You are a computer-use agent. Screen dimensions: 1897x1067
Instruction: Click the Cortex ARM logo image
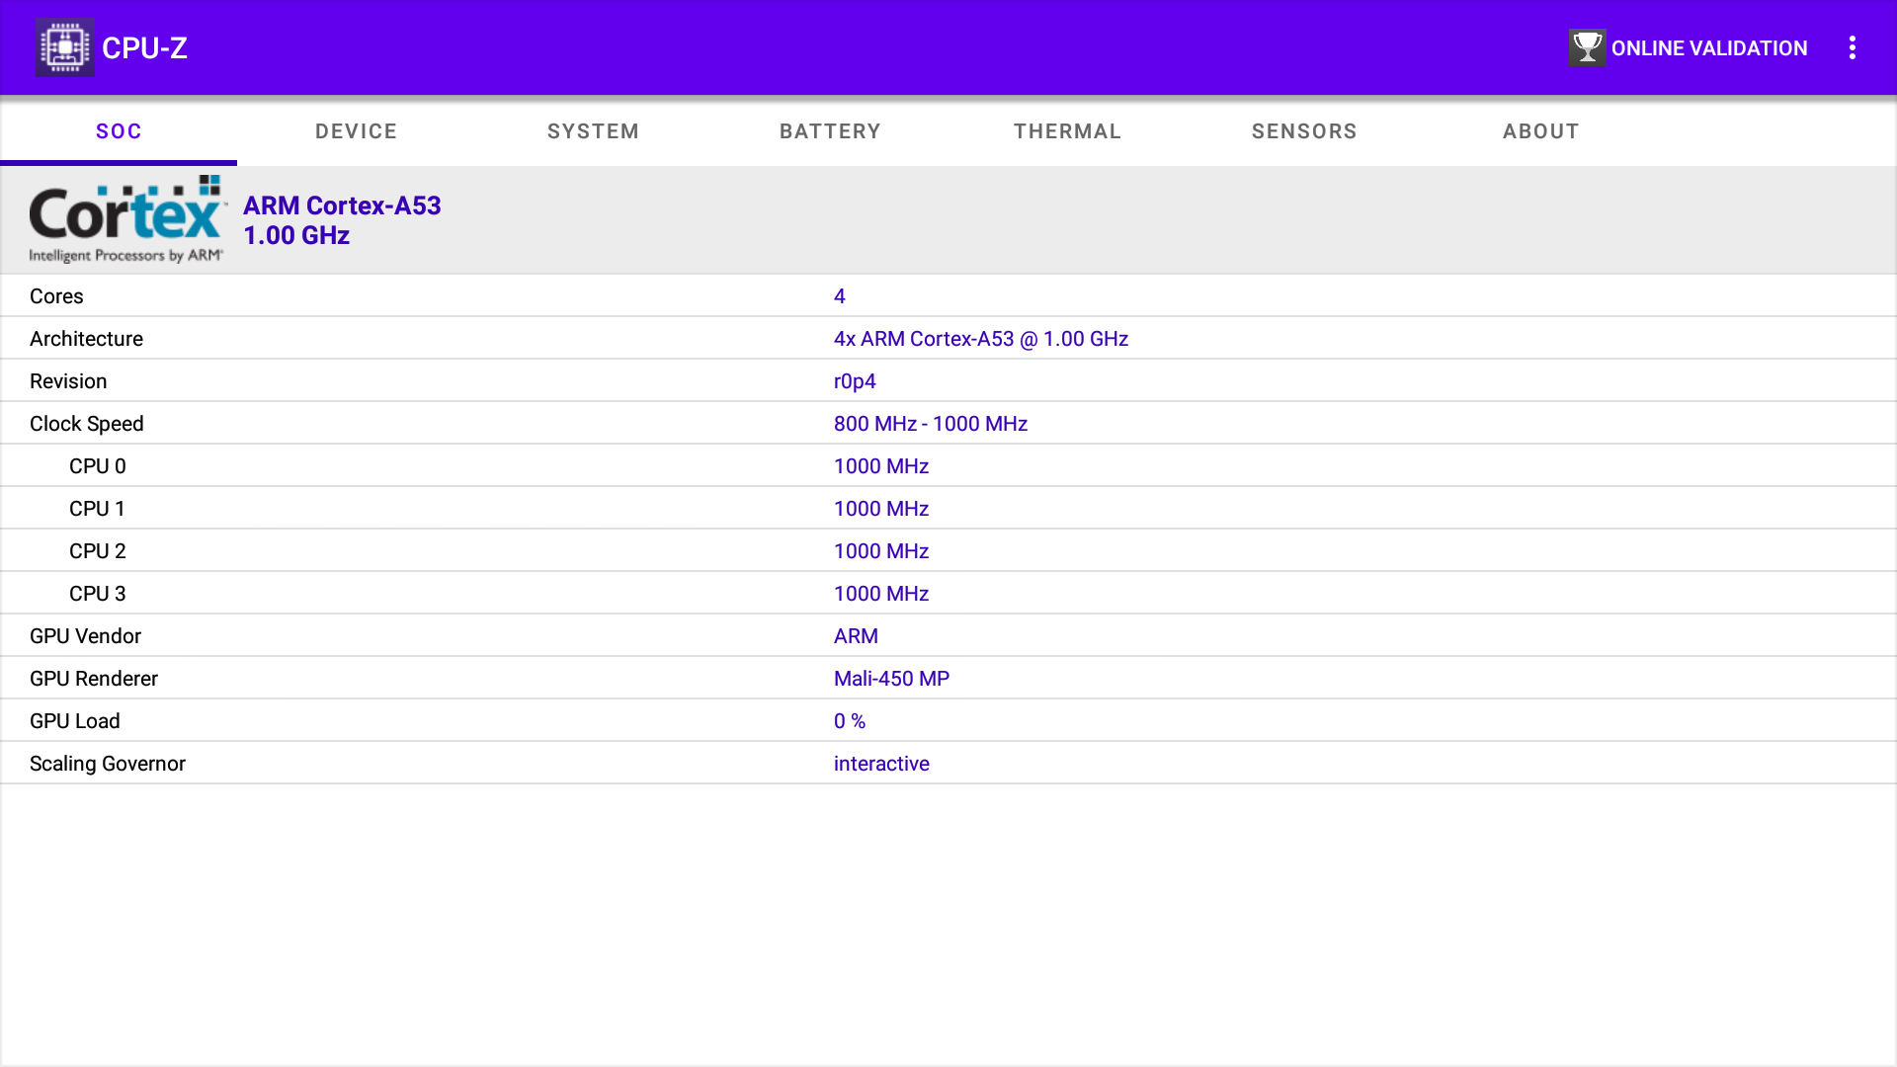point(127,219)
